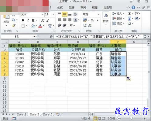The height and width of the screenshot is (121, 151).
Task: Open 插入 insert cells dropdown arrow
Action: point(124,13)
